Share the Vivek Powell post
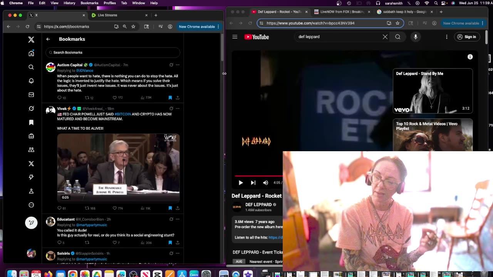The height and width of the screenshot is (277, 493). pyautogui.click(x=178, y=208)
